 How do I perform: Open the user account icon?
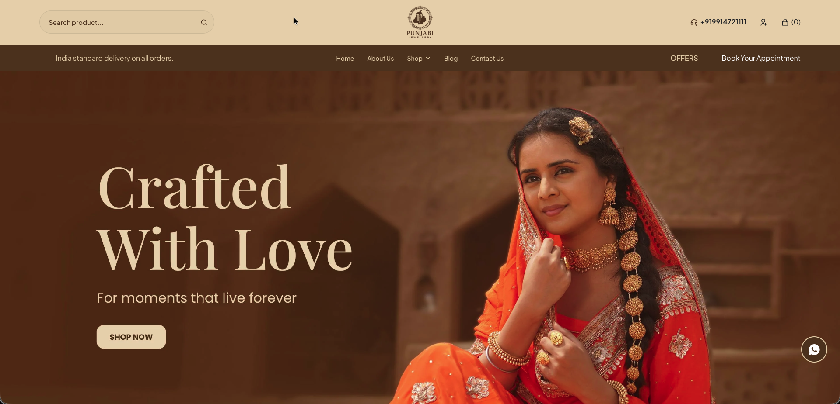(763, 22)
